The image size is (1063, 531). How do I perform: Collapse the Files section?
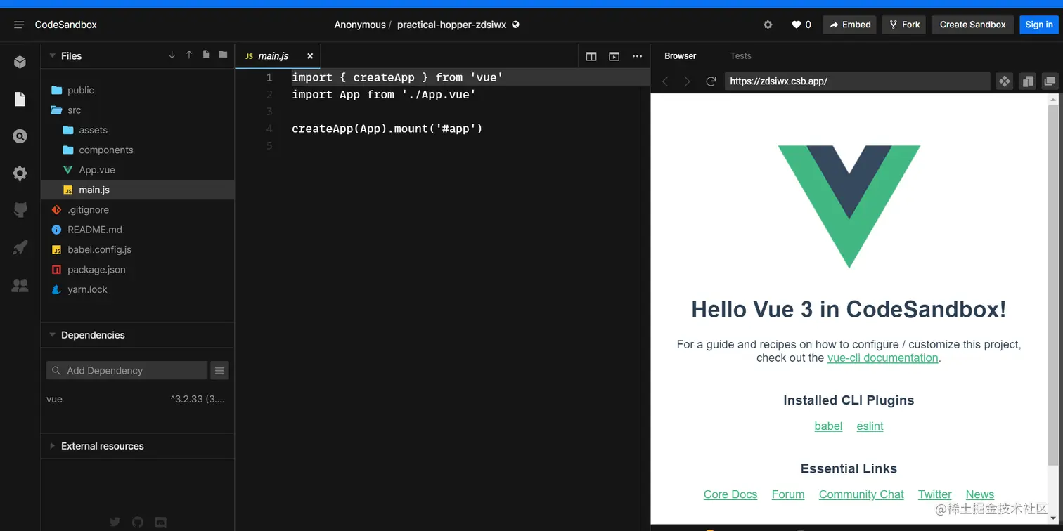click(x=52, y=55)
